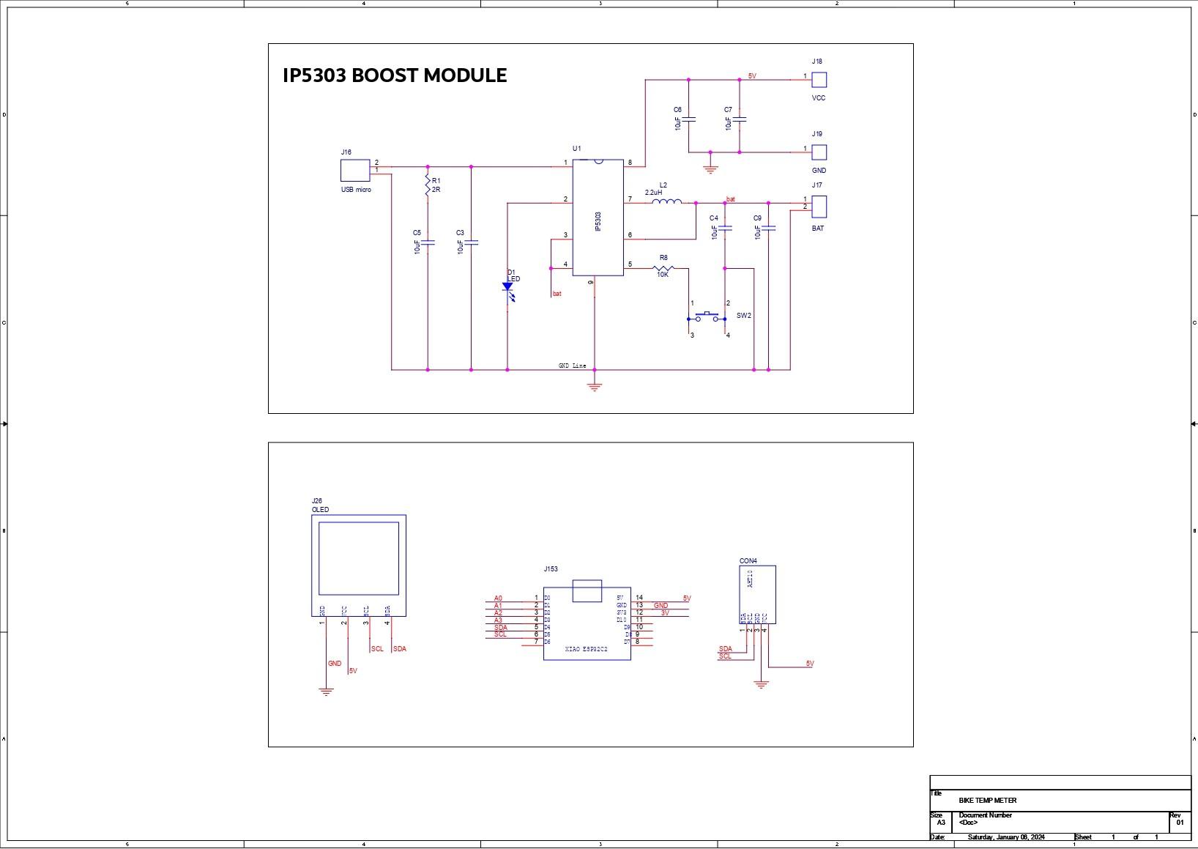Click the BIKE TEMP METER title text
1198x849 pixels.
pyautogui.click(x=988, y=801)
